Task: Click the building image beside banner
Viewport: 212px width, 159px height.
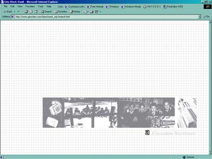Action: pos(187,113)
